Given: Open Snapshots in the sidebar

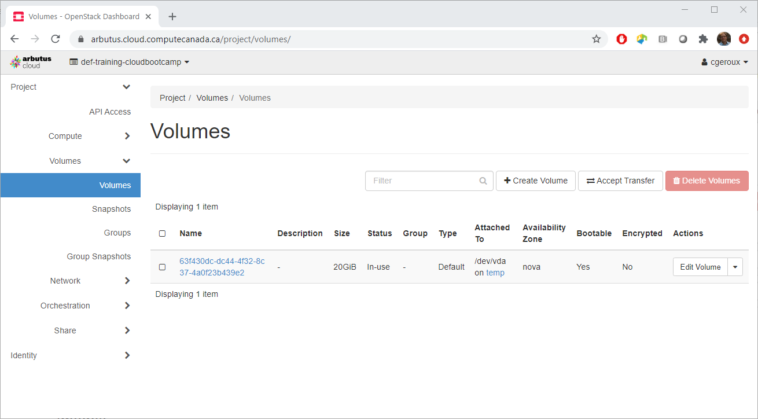Looking at the screenshot, I should click(111, 209).
